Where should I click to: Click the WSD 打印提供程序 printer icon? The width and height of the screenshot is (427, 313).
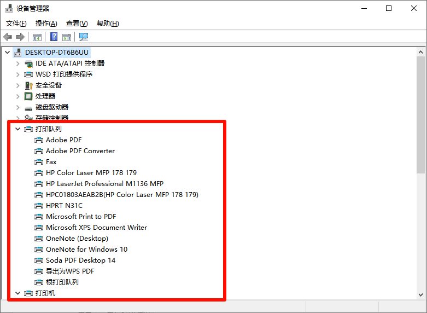tap(28, 74)
